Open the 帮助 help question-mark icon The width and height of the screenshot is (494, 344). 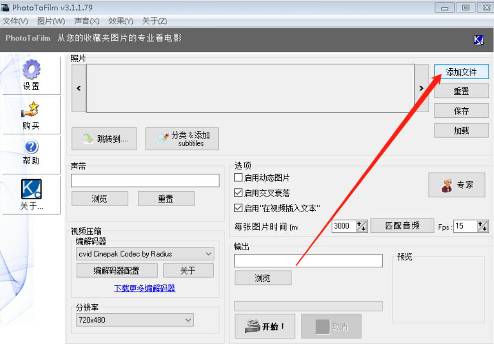[31, 147]
